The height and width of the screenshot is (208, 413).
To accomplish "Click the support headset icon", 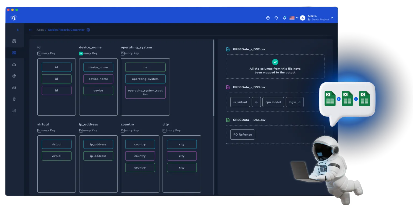I will [x=276, y=18].
